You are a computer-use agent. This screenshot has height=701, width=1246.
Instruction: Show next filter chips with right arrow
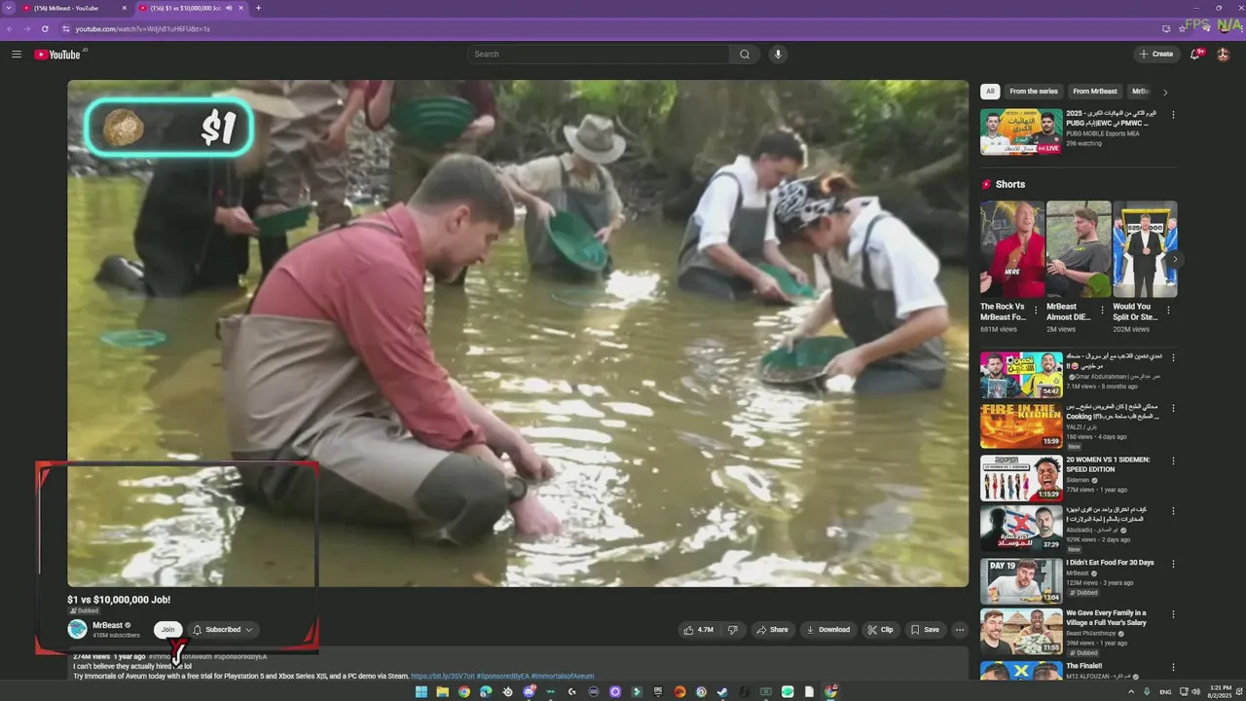(x=1165, y=92)
